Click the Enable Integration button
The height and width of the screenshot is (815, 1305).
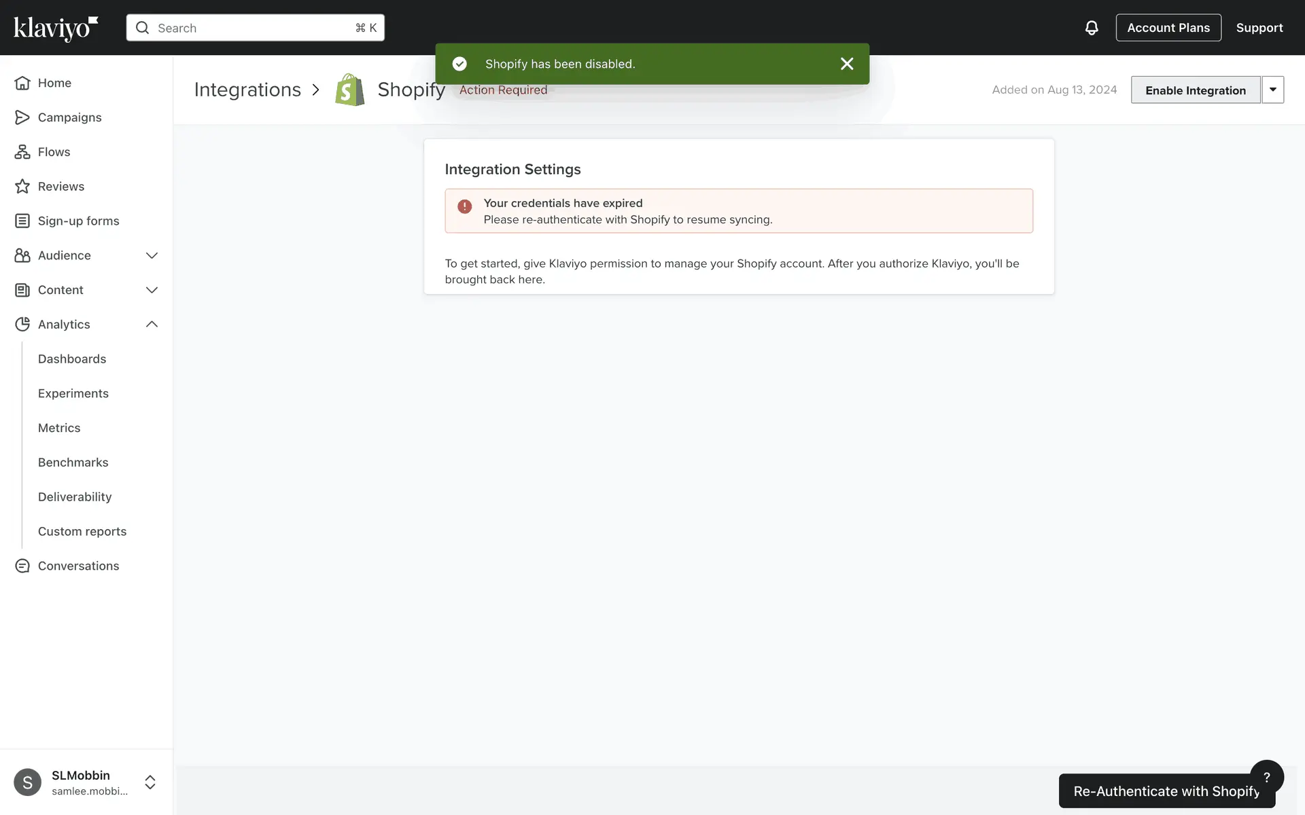tap(1195, 90)
